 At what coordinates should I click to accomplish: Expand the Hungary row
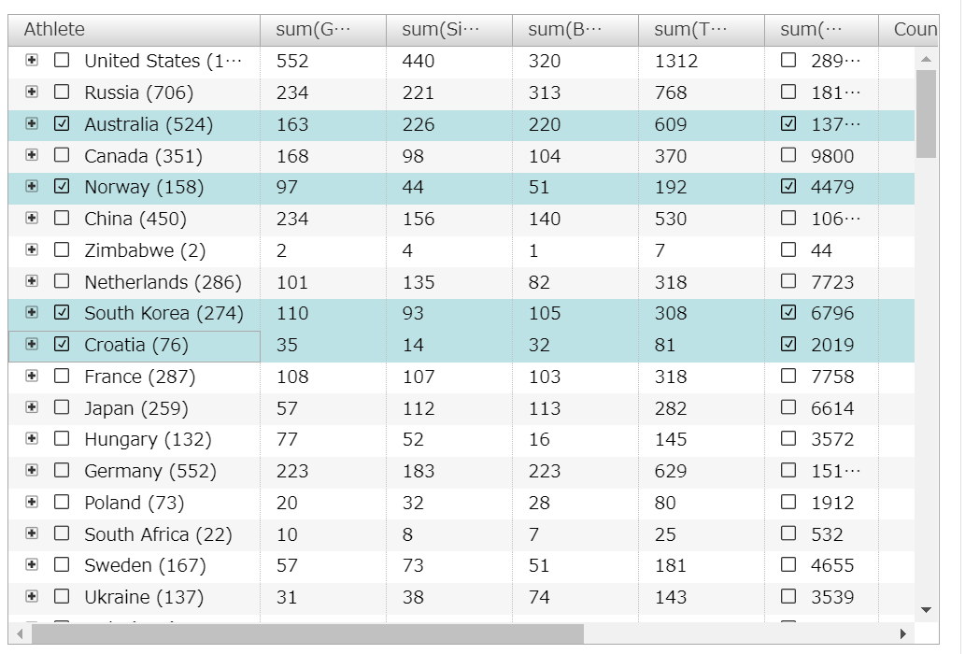(33, 438)
